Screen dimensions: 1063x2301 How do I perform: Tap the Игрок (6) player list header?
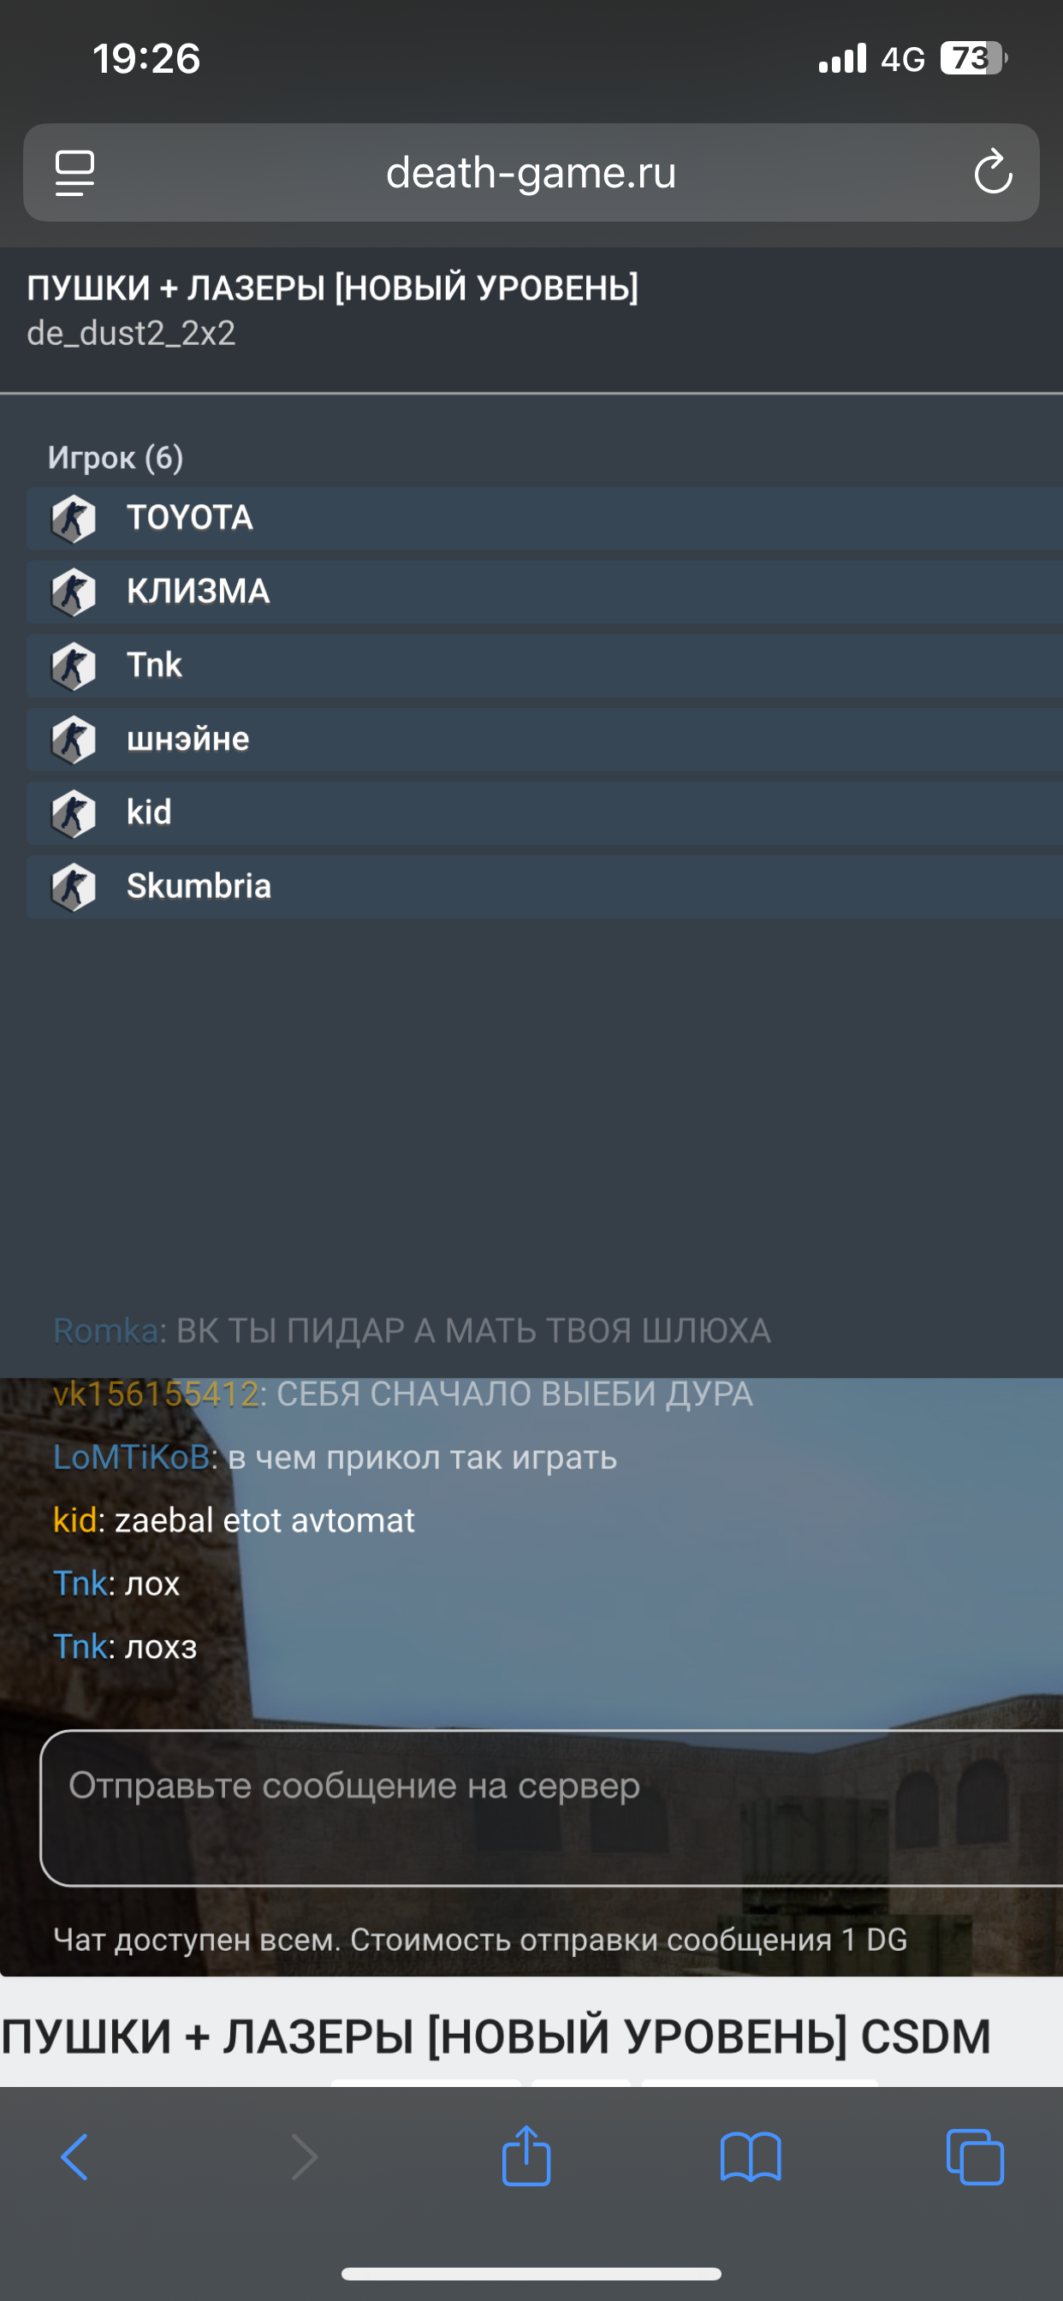pyautogui.click(x=116, y=458)
